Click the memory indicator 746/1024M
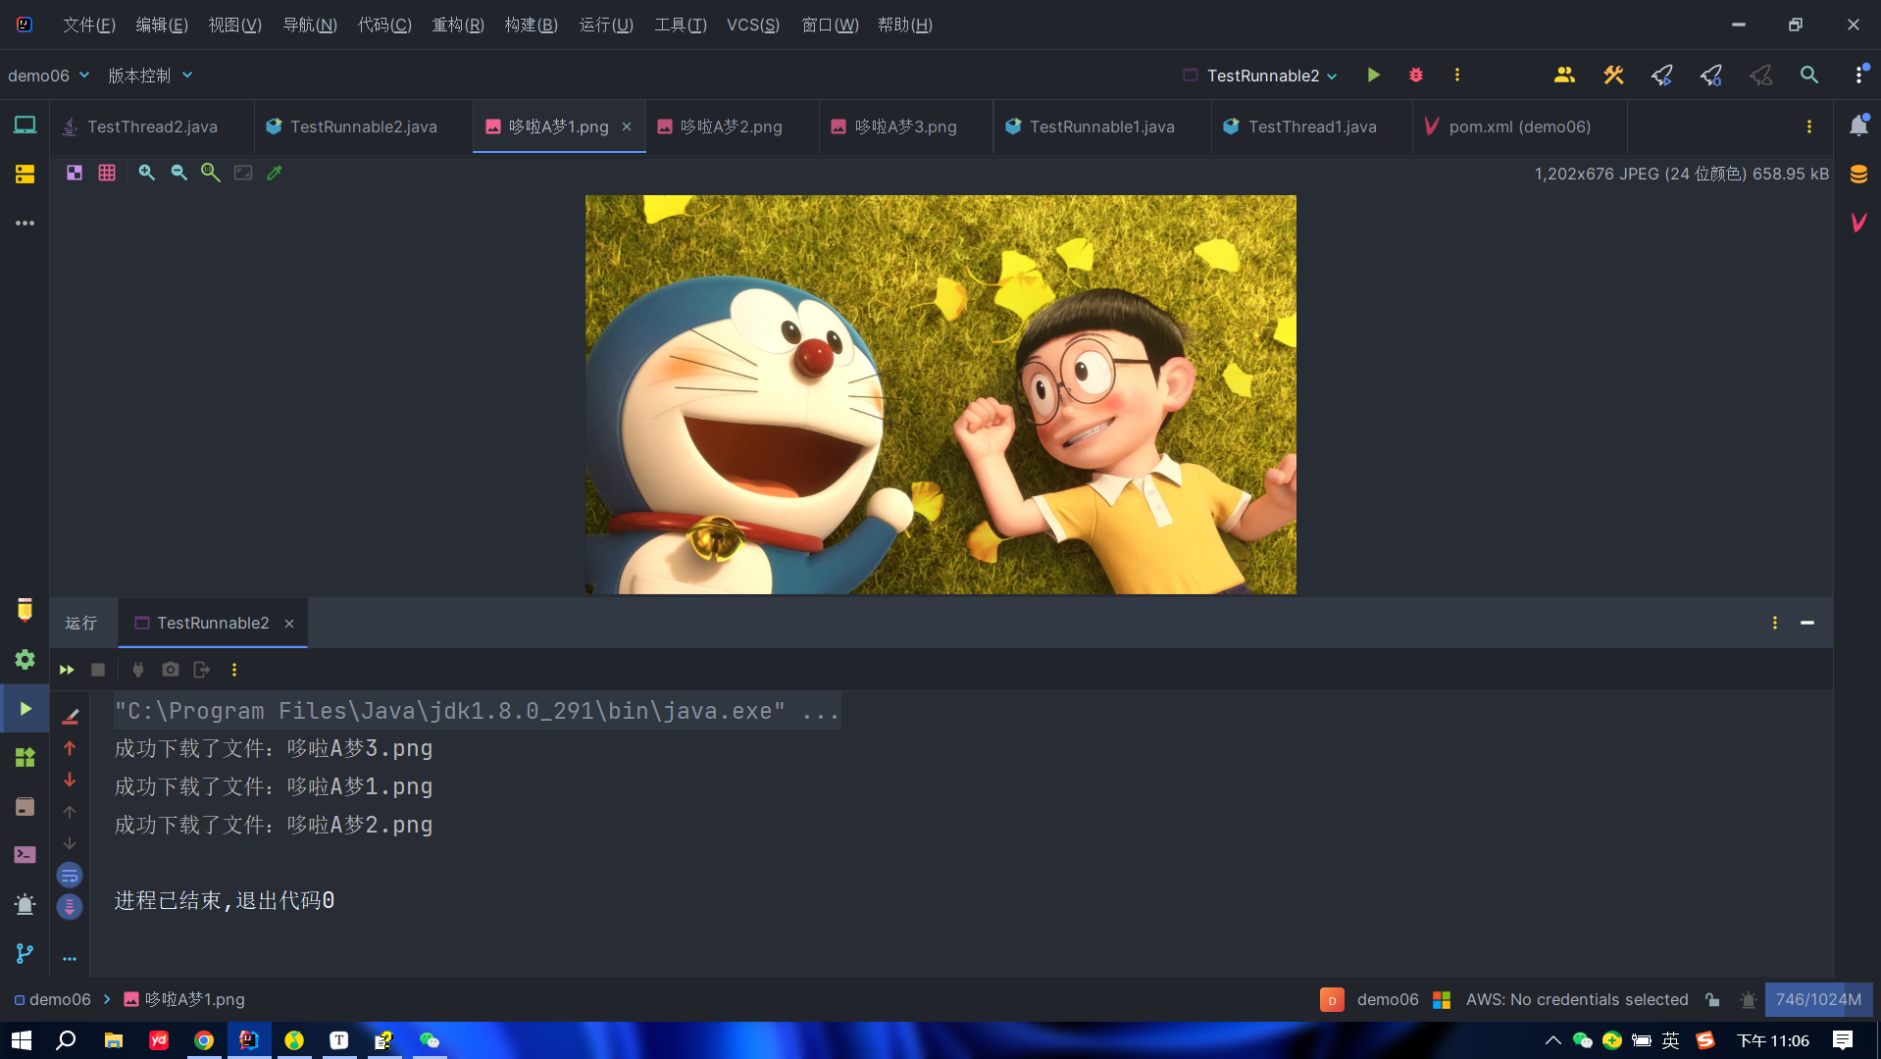 [1818, 999]
